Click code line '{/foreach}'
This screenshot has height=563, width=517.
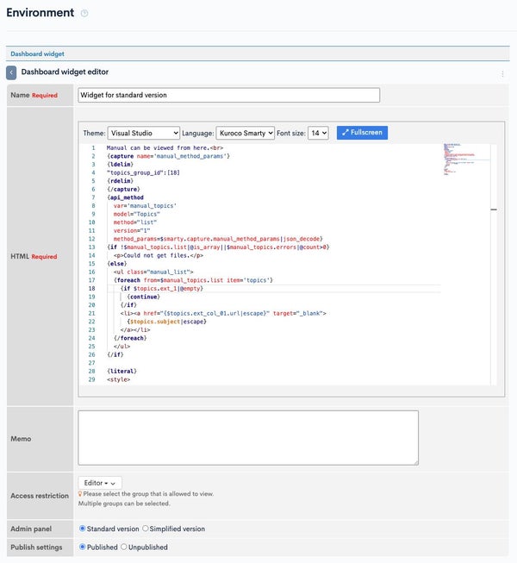point(130,338)
